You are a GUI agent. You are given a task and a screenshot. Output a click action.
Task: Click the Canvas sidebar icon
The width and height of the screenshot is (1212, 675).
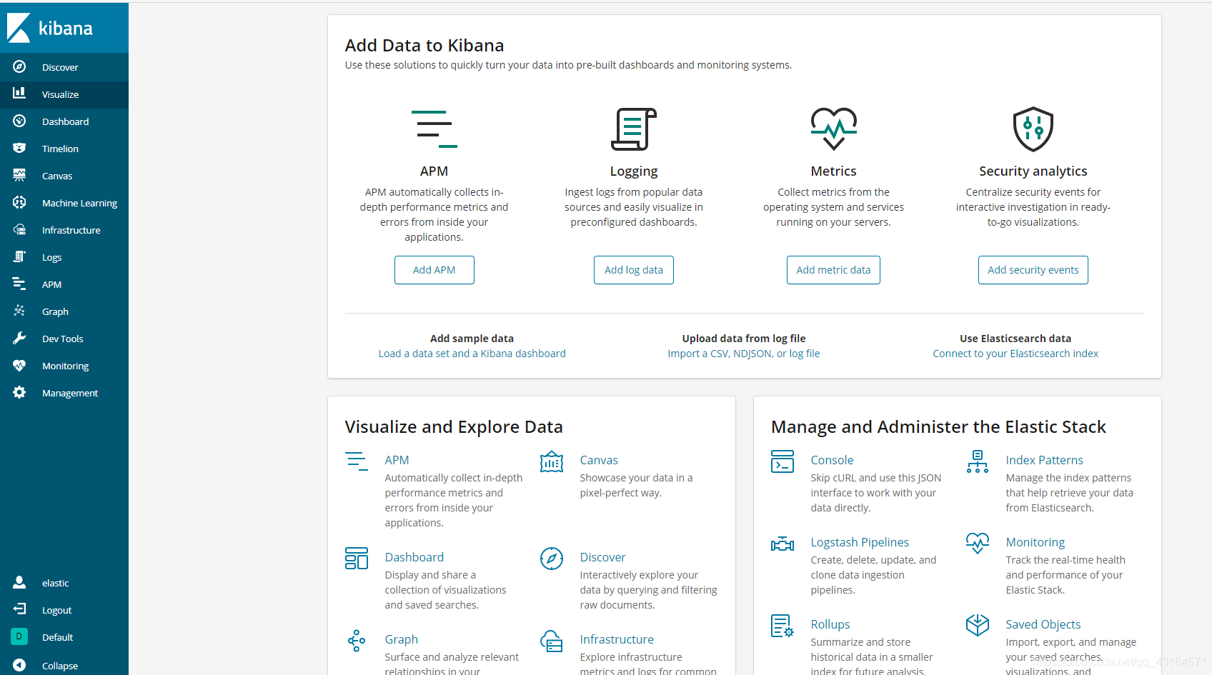tap(19, 175)
